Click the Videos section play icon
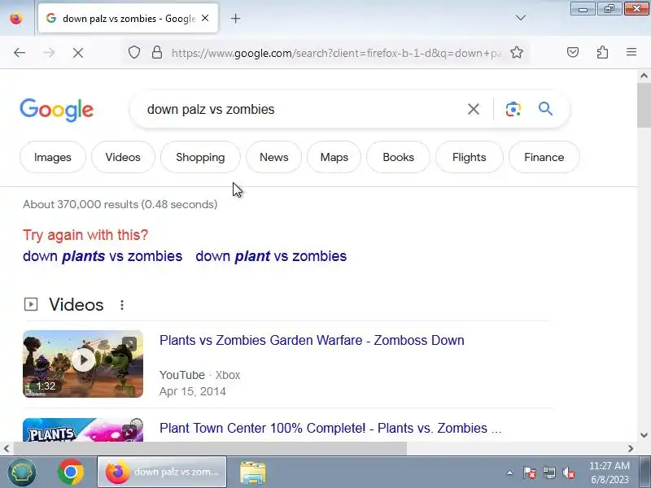Viewport: 651px width, 488px height. [31, 304]
